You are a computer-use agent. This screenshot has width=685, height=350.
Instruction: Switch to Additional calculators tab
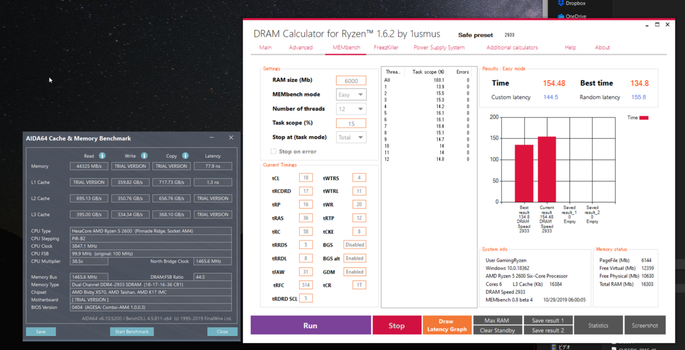512,47
